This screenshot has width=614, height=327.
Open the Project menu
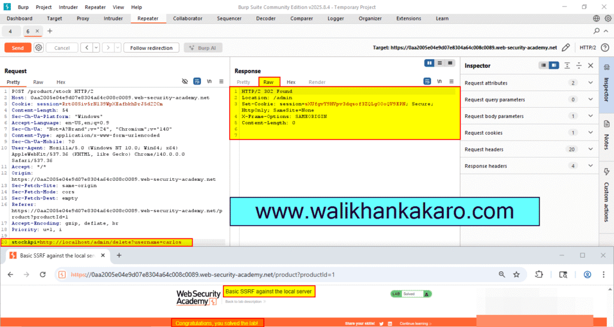pyautogui.click(x=43, y=7)
